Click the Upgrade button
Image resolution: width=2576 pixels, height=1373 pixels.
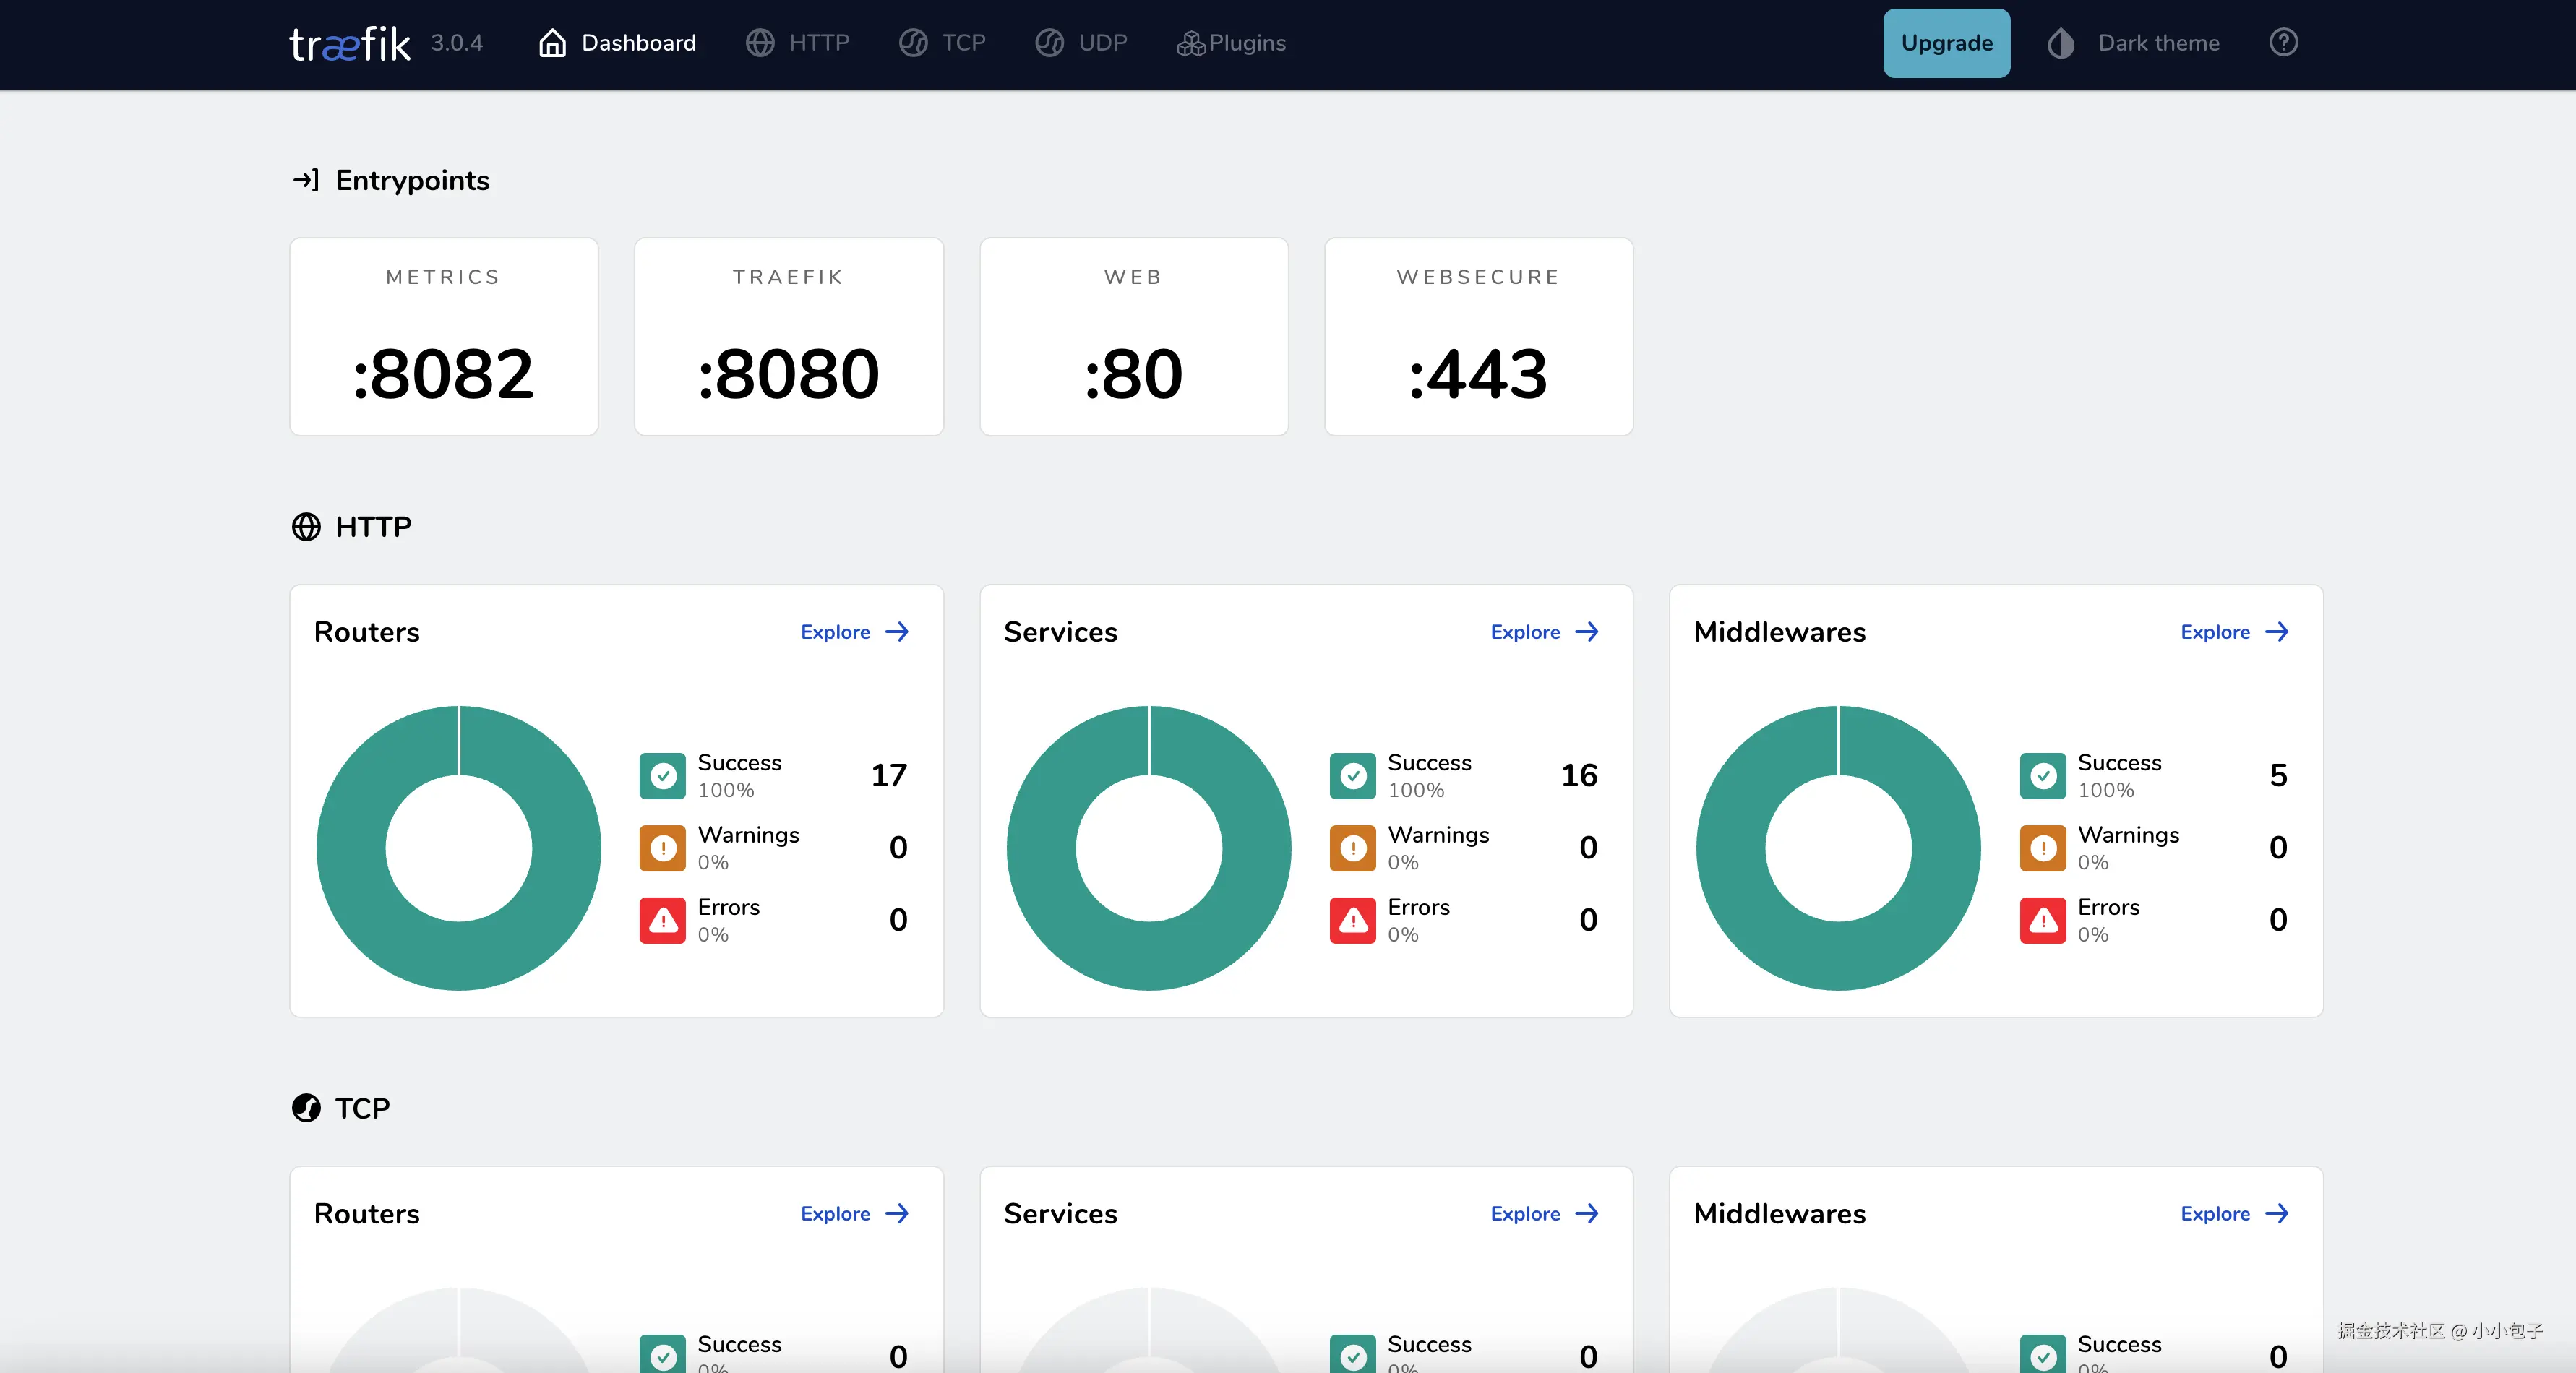(1945, 43)
